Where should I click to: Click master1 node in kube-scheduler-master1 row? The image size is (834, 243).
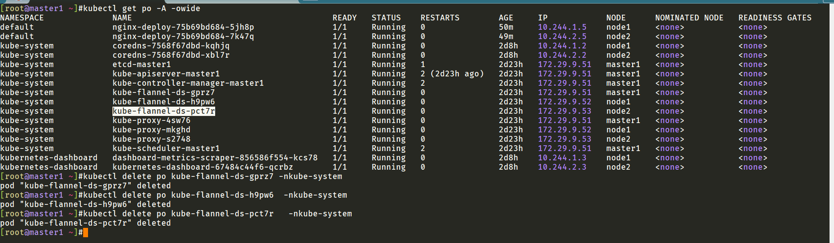pyautogui.click(x=623, y=148)
